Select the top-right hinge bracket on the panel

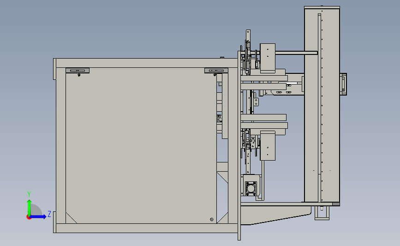pyautogui.click(x=216, y=71)
